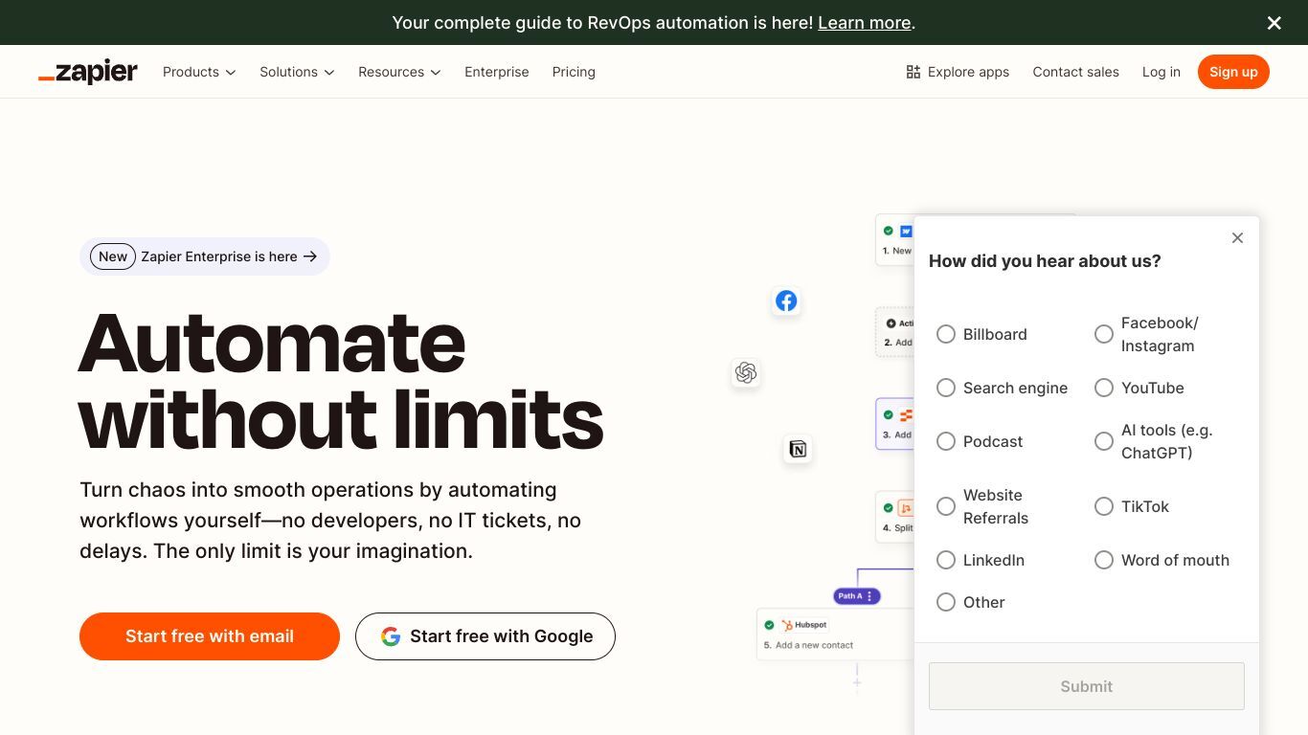This screenshot has width=1308, height=735.
Task: Click Start free with Google
Action: [485, 636]
